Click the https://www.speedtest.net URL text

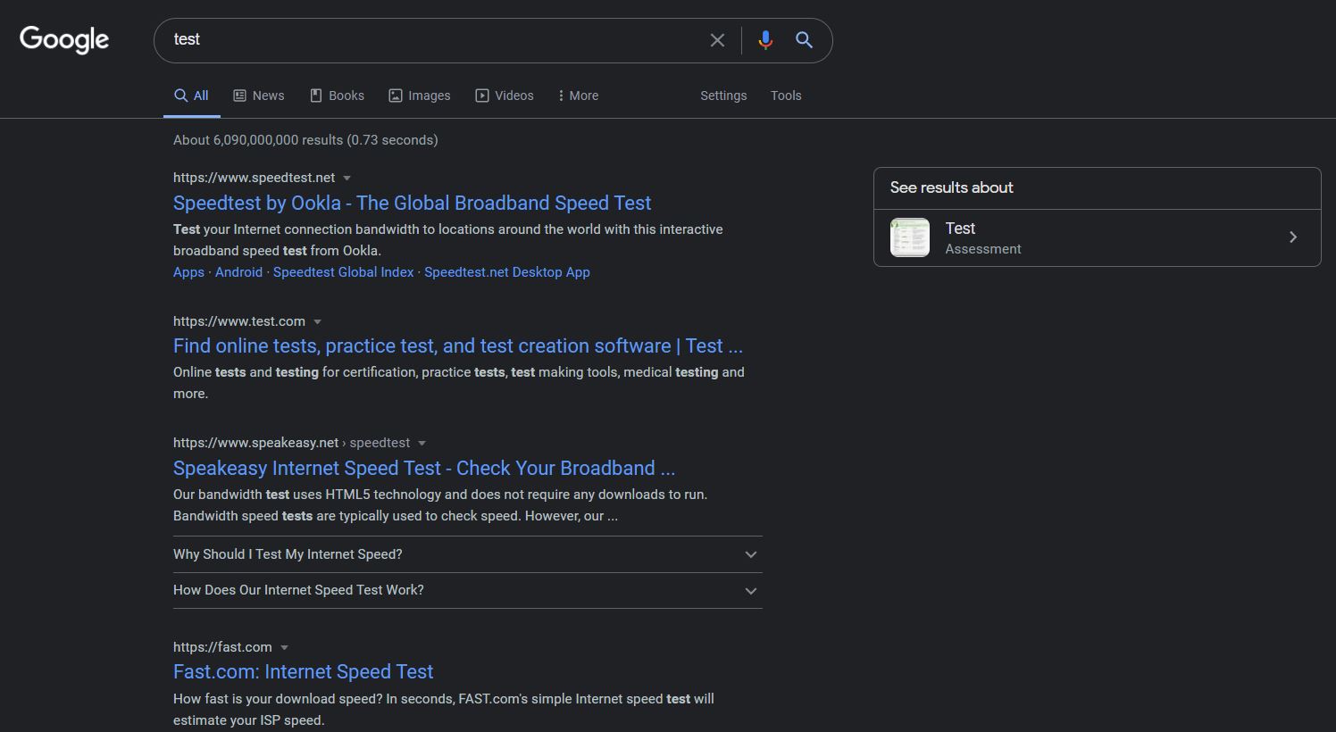[x=255, y=178]
